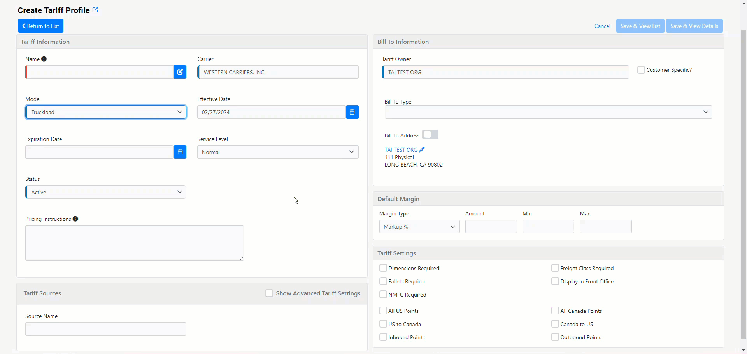Check NMFC Required
The image size is (747, 354).
point(383,294)
